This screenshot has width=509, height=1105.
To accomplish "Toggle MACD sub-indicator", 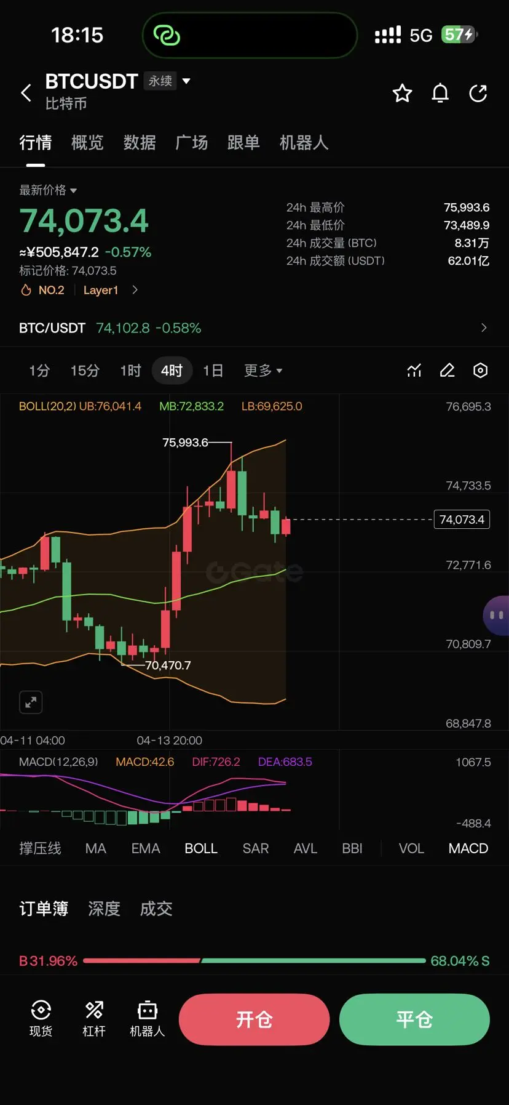I will pos(468,848).
